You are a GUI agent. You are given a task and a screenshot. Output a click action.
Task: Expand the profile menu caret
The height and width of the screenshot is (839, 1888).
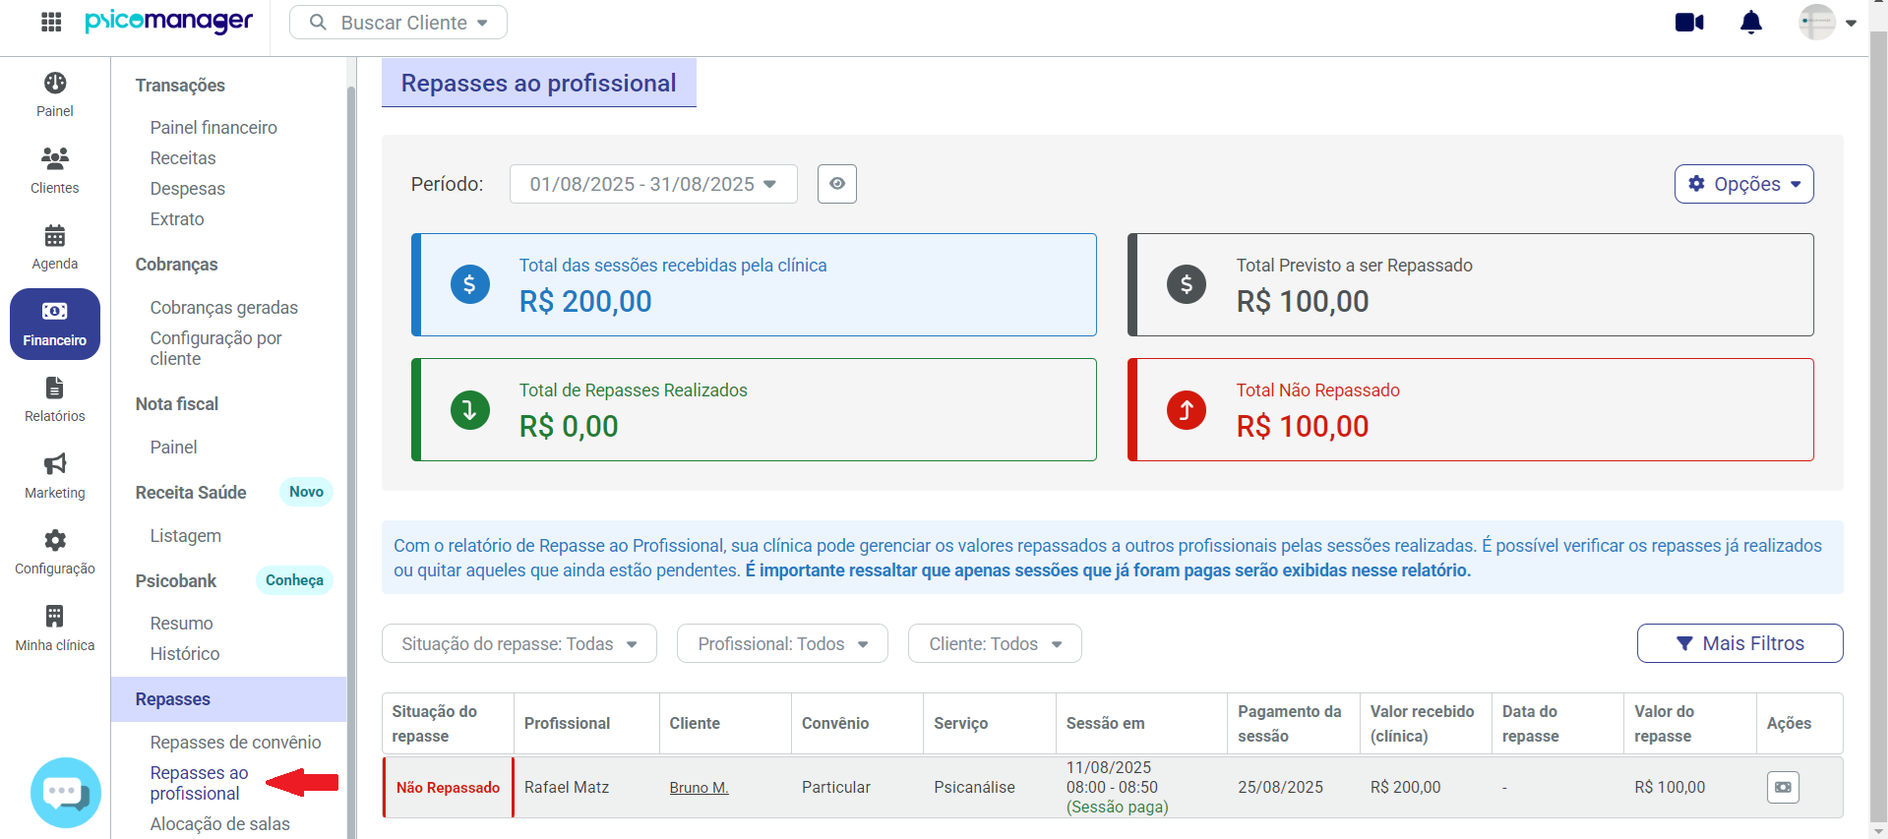pyautogui.click(x=1851, y=23)
